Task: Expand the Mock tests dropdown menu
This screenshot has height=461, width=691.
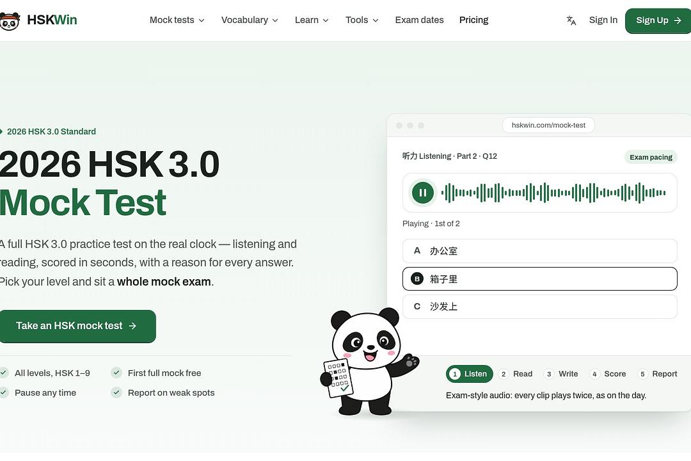Action: [x=177, y=20]
